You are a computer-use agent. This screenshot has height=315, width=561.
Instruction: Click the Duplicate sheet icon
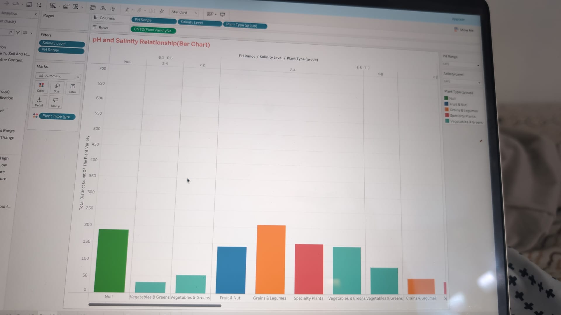[x=66, y=6]
